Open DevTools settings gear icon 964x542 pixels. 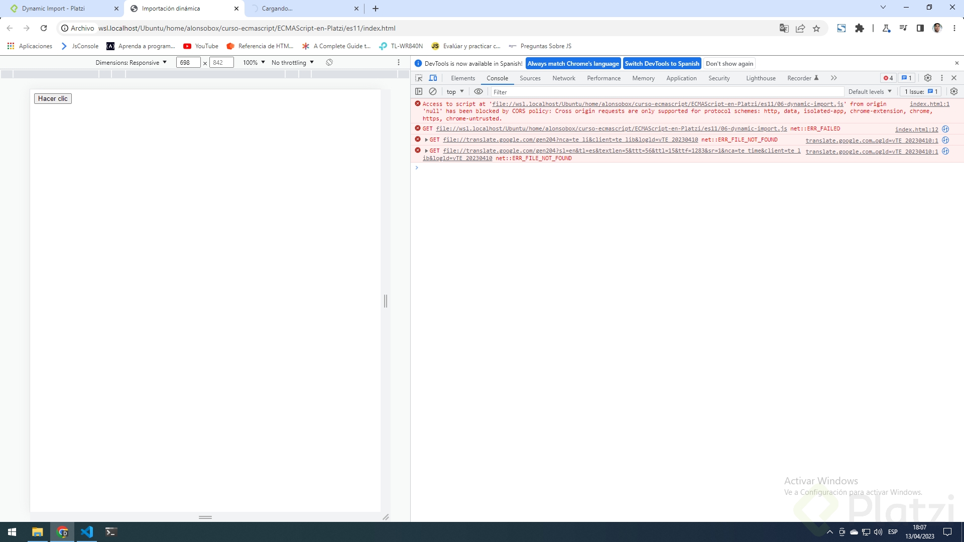[928, 78]
